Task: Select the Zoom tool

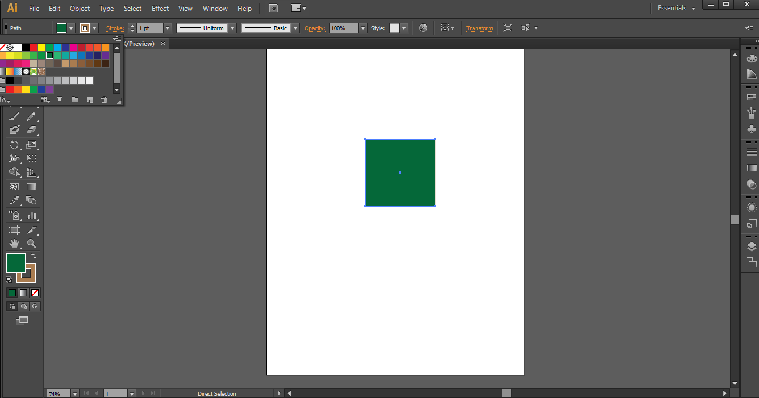Action: tap(32, 243)
